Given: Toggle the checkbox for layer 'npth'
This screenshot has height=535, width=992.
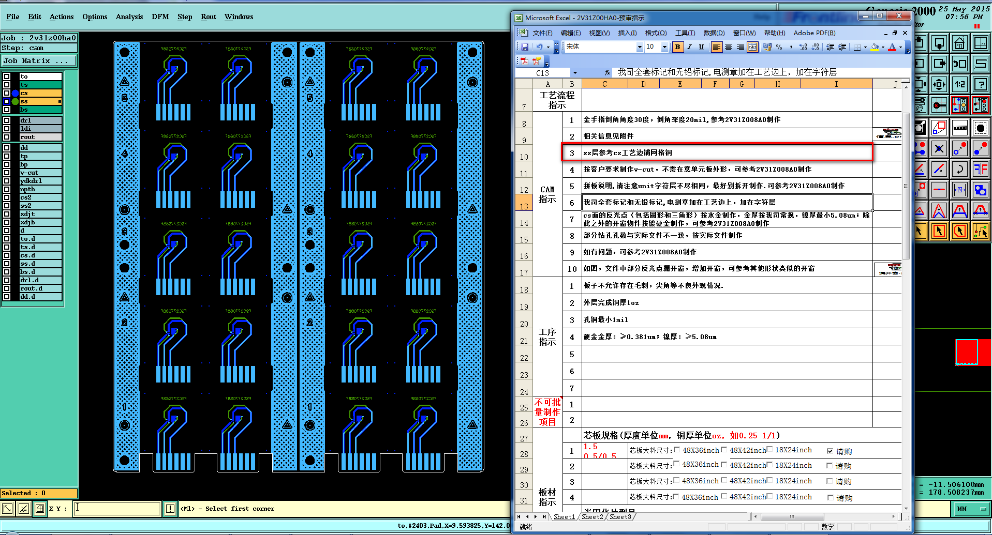Looking at the screenshot, I should (7, 189).
